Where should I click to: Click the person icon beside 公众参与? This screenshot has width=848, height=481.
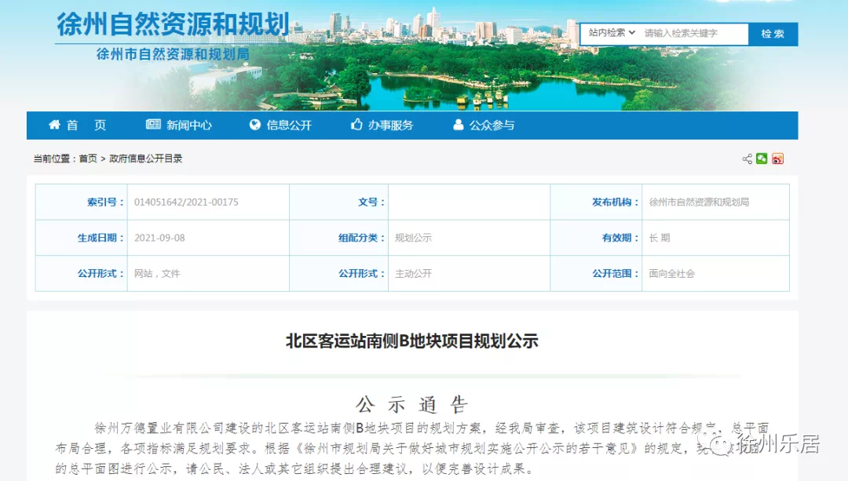coord(459,125)
